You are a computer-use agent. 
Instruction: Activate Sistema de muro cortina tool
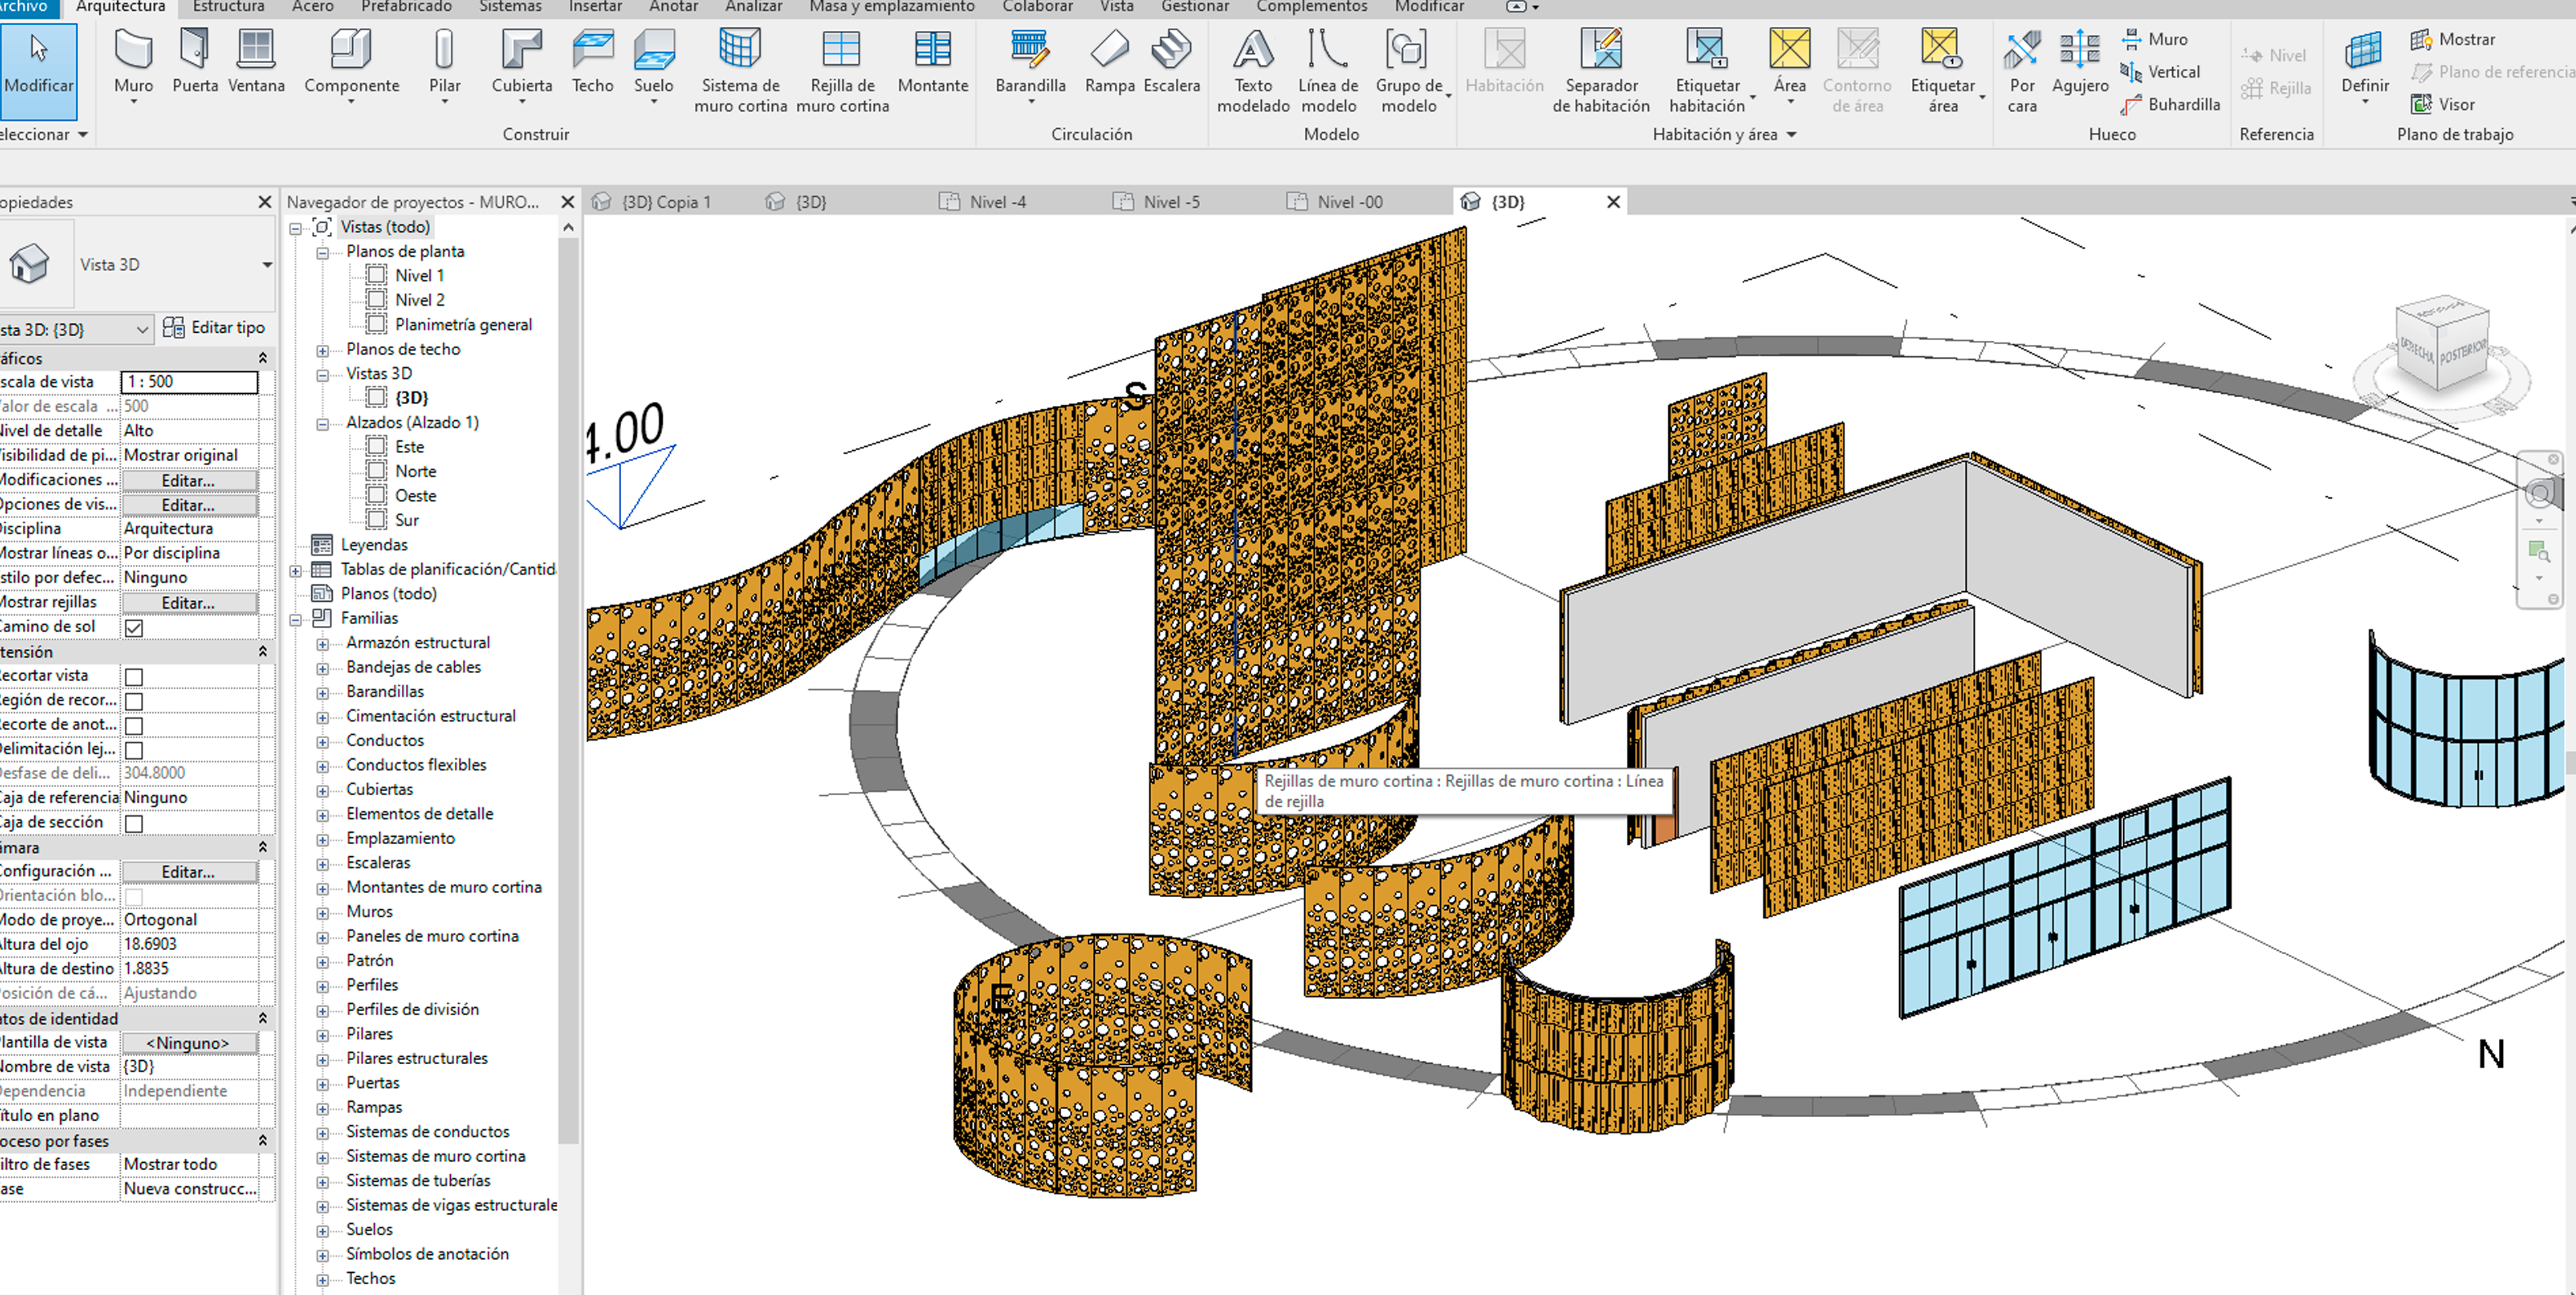[x=740, y=70]
